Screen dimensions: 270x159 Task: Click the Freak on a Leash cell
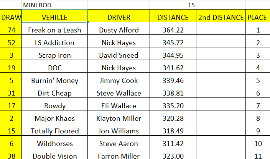tap(54, 30)
